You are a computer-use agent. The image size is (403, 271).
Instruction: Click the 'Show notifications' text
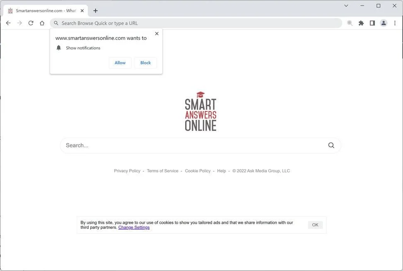(x=83, y=48)
